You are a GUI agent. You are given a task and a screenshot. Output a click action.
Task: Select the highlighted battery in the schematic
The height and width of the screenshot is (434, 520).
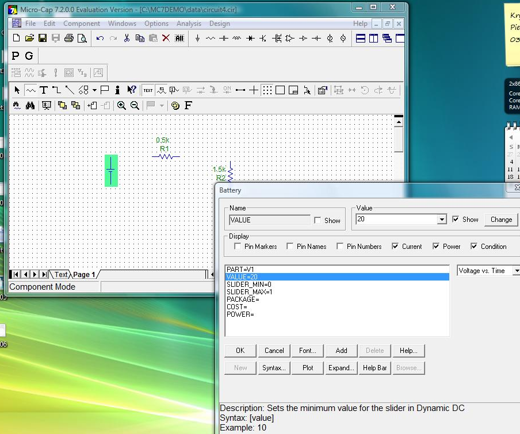pos(111,171)
